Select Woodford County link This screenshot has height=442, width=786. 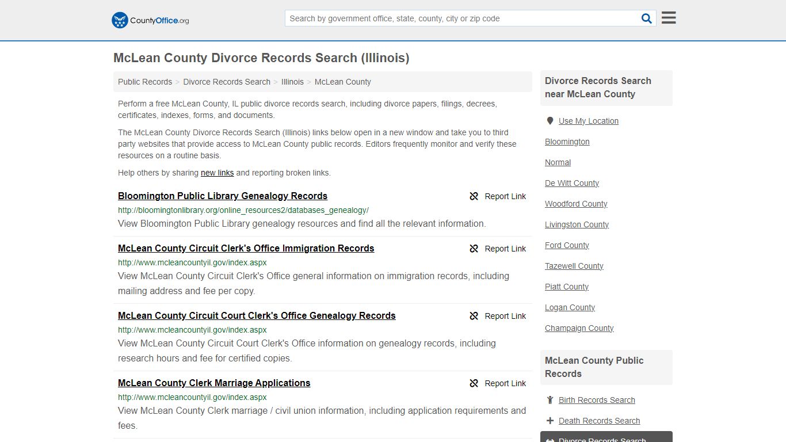(x=576, y=204)
